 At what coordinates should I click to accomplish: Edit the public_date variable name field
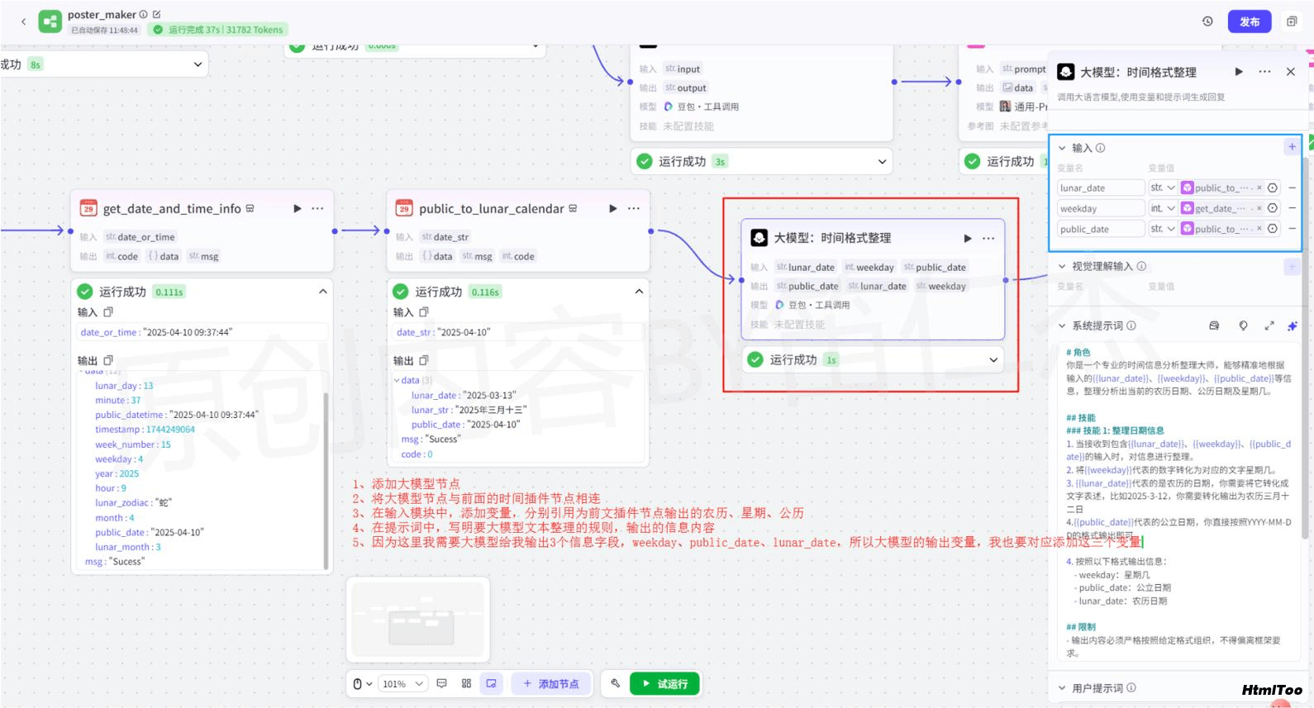pos(1101,229)
